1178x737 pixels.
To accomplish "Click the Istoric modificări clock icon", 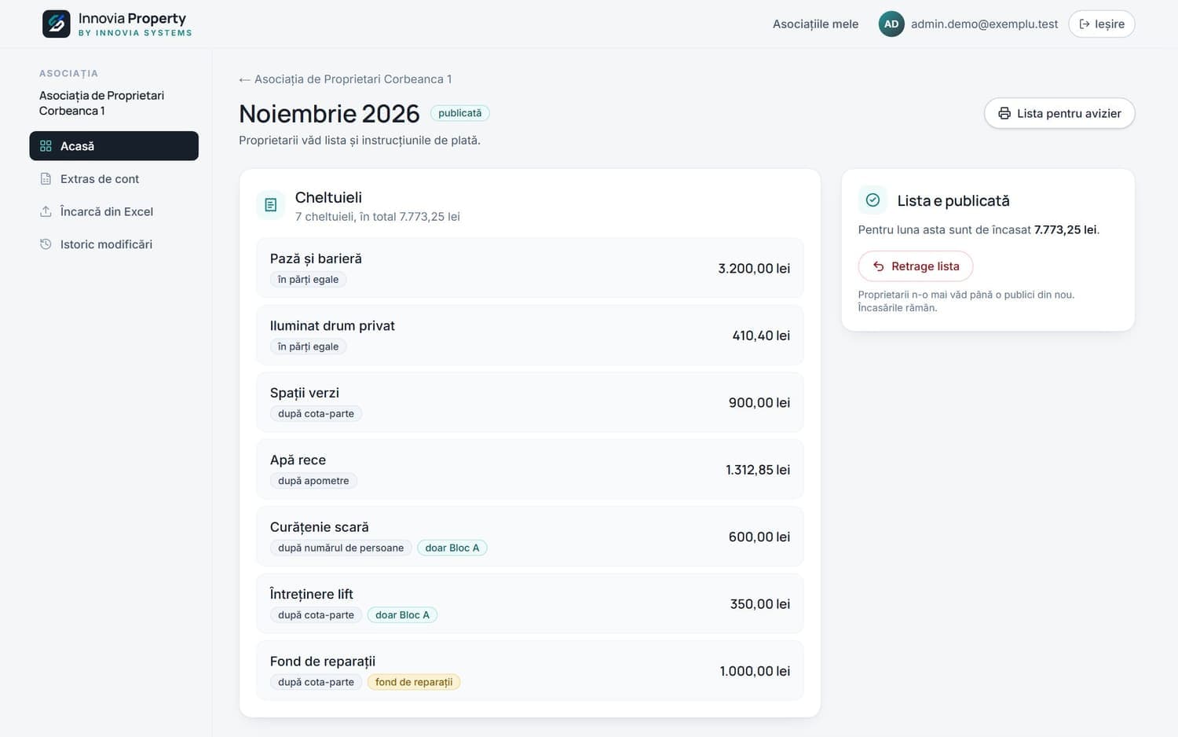I will pyautogui.click(x=46, y=244).
